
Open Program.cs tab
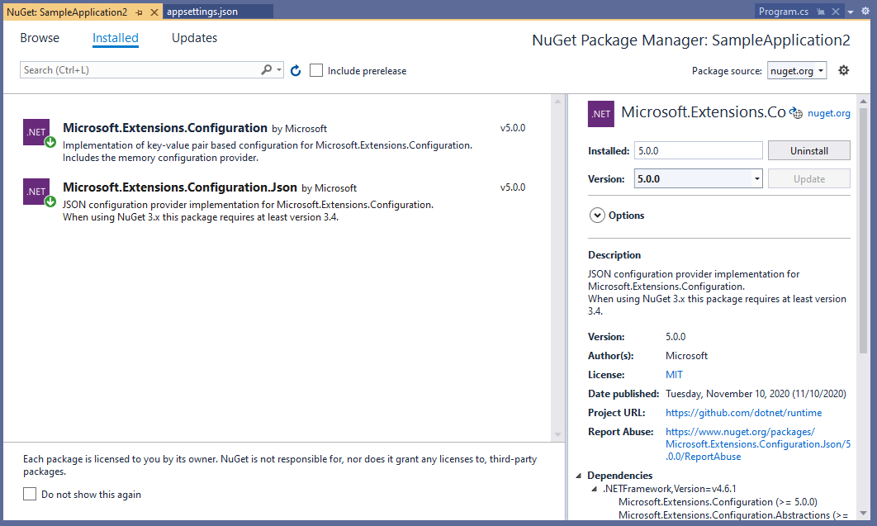pyautogui.click(x=784, y=12)
